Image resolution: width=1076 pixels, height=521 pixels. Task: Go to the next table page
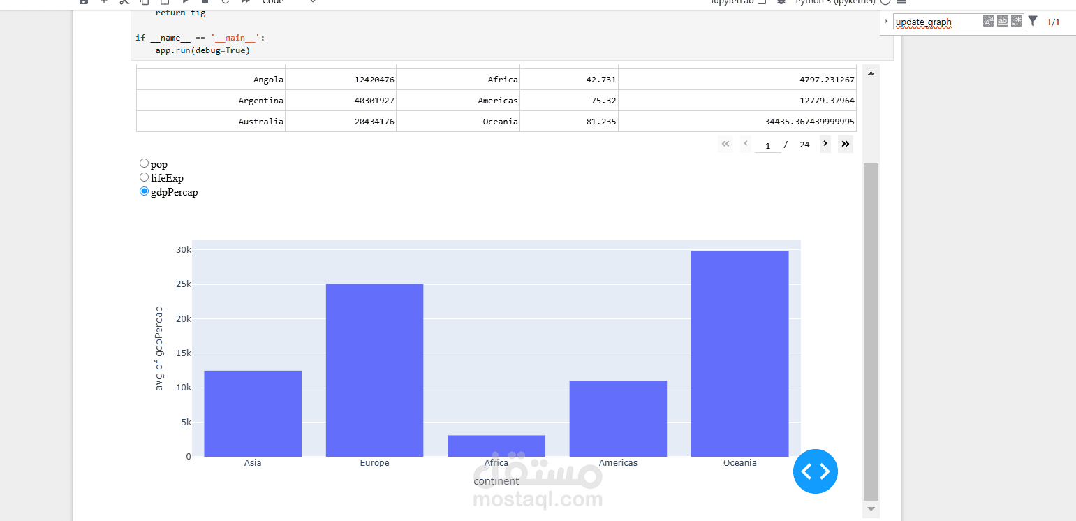(825, 144)
